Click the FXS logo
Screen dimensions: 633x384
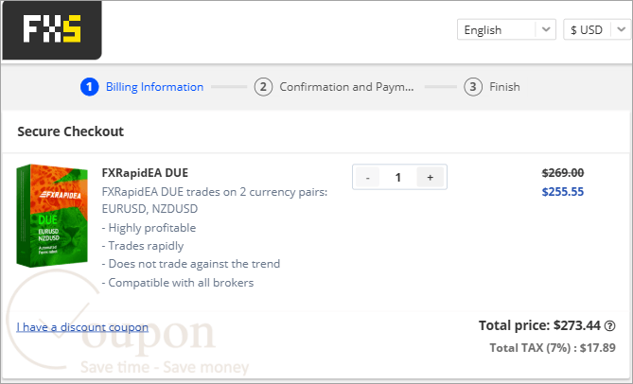(x=52, y=30)
